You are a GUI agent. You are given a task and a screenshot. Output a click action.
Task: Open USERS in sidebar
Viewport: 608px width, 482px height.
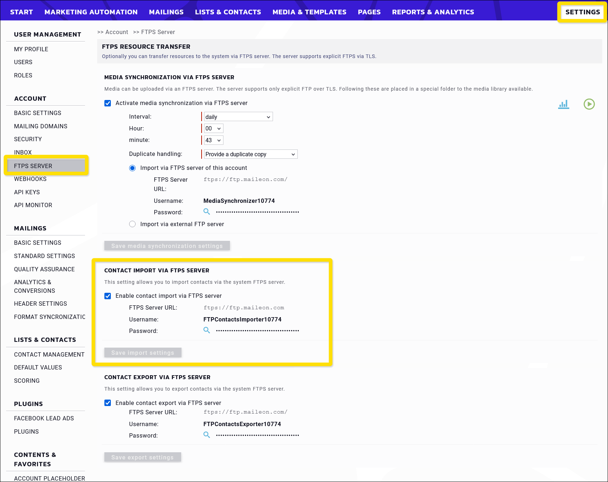point(23,62)
